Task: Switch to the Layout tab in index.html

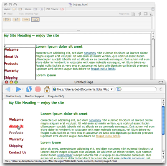Action: click(x=10, y=9)
